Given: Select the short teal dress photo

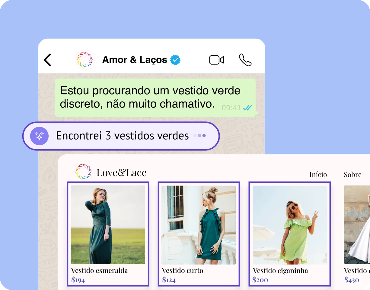Looking at the screenshot, I should tap(198, 225).
